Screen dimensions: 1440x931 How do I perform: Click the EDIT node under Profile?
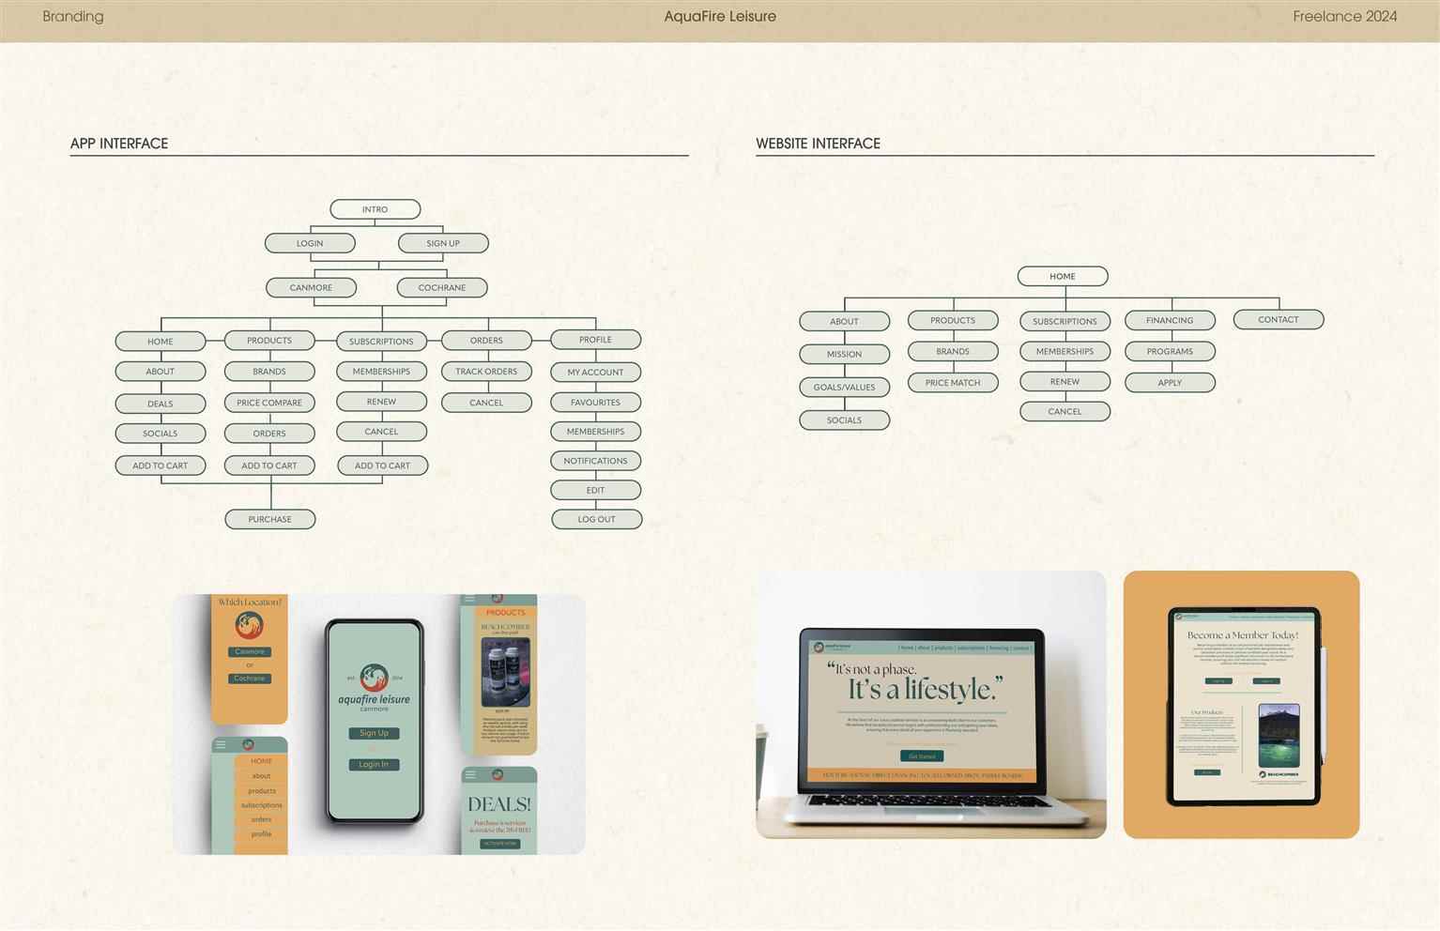[595, 490]
